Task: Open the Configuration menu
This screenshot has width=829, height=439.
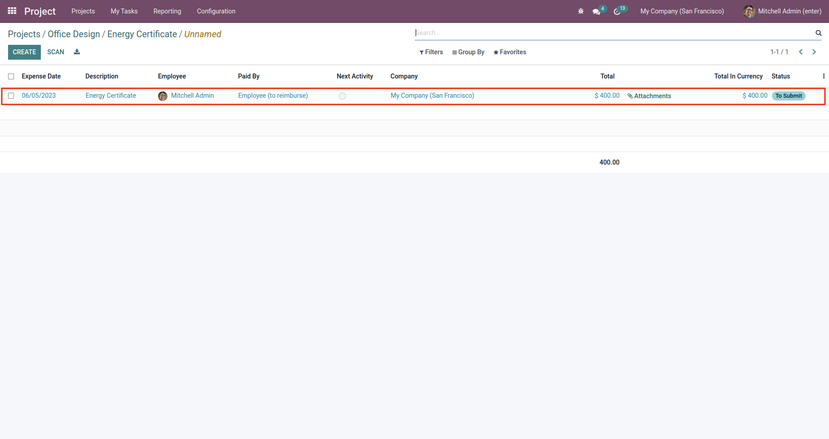Action: [x=216, y=11]
